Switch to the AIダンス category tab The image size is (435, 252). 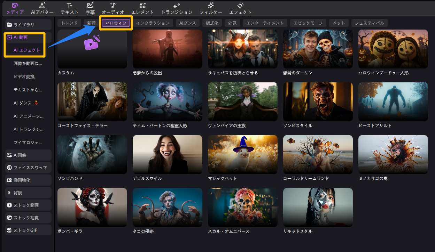click(x=187, y=23)
